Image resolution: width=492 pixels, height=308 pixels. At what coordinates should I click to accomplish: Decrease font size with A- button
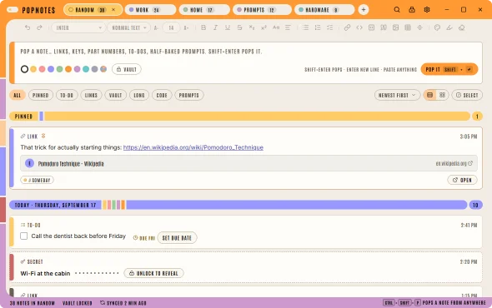156,27
